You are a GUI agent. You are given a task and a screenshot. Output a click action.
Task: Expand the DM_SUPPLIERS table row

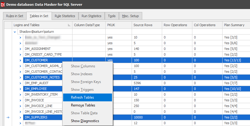point(20,117)
